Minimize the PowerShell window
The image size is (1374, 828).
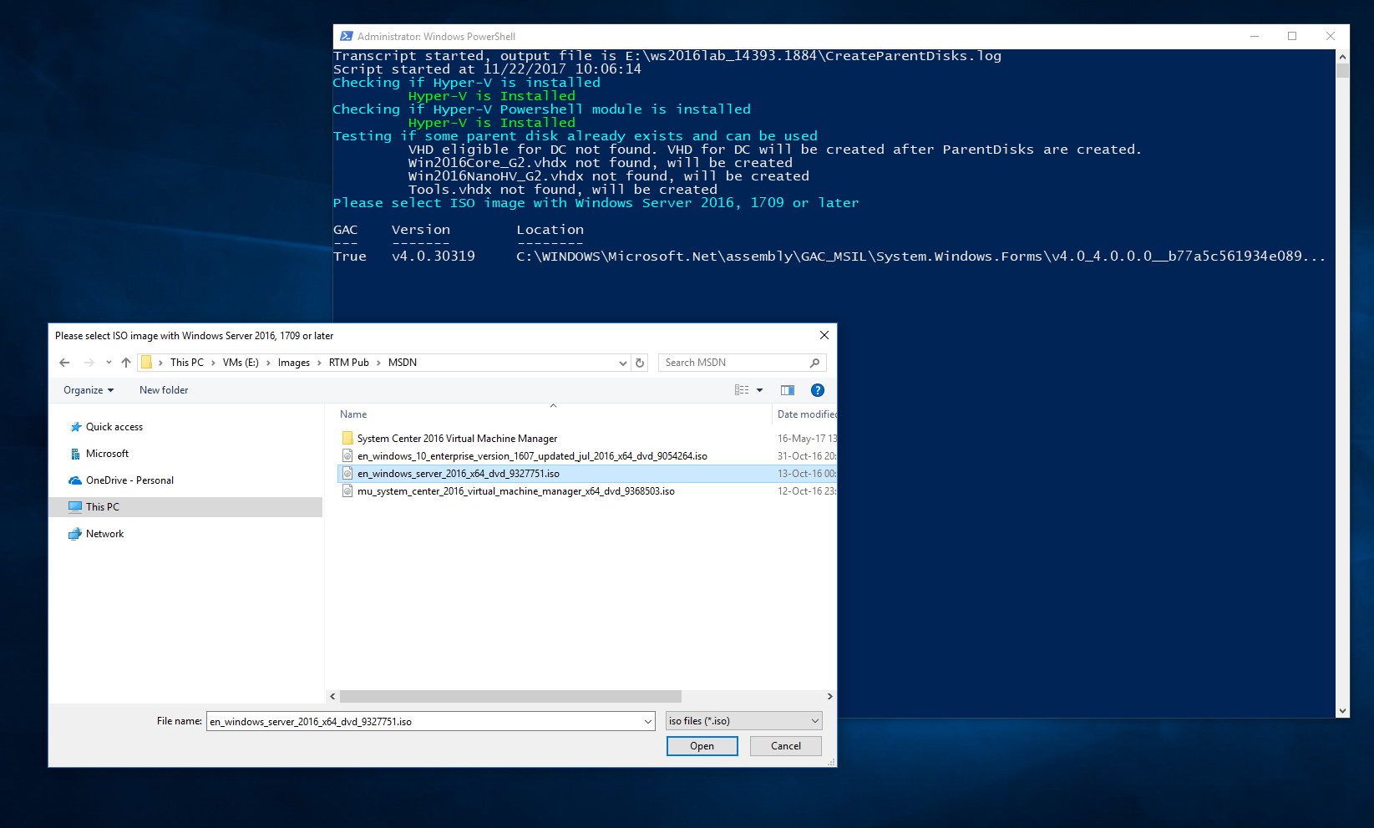point(1254,36)
